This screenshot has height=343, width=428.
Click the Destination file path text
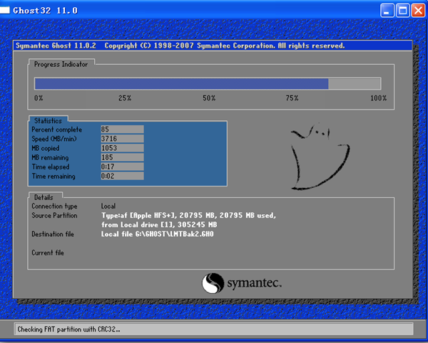coord(157,234)
